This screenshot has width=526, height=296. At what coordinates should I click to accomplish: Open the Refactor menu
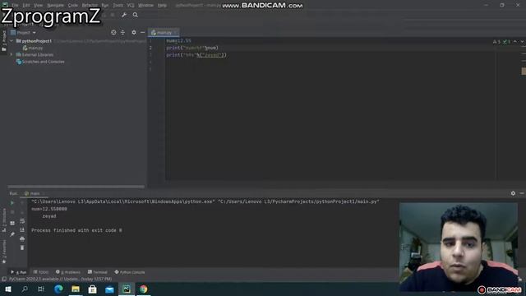click(x=90, y=6)
